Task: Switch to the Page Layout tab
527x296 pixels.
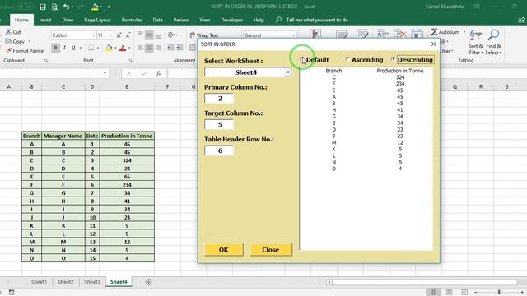Action: (97, 20)
